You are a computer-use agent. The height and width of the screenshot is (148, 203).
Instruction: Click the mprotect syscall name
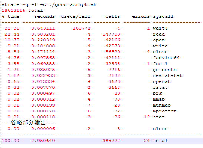click(165, 111)
